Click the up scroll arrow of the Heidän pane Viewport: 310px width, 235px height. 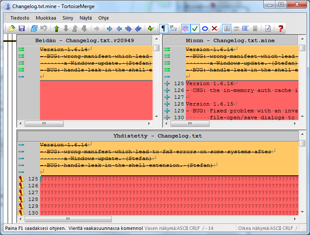(x=156, y=39)
